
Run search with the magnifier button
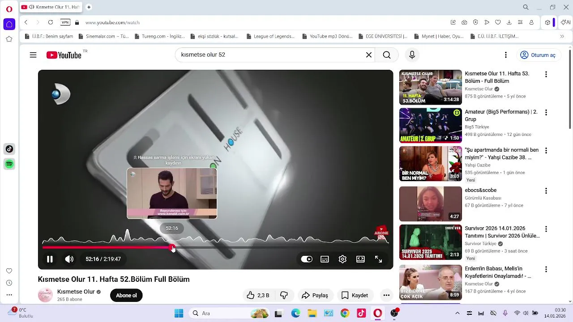pyautogui.click(x=387, y=55)
